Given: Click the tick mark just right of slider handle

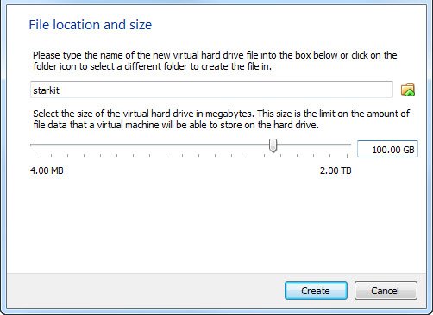Looking at the screenshot, I should coord(281,156).
